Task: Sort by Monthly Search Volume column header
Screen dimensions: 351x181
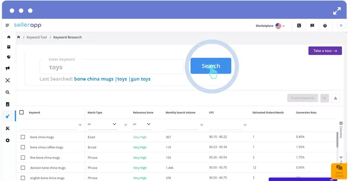Action: (180, 113)
